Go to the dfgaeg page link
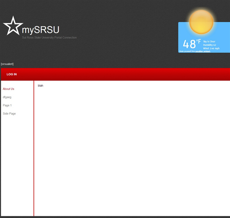Screen dimensions: 230x218 7,97
